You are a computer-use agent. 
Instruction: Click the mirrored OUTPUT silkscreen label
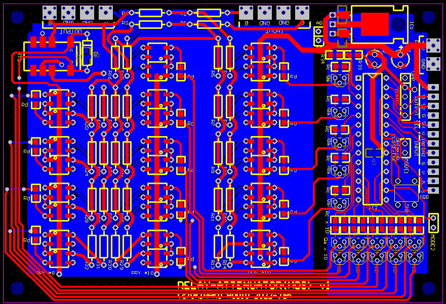tap(71, 31)
